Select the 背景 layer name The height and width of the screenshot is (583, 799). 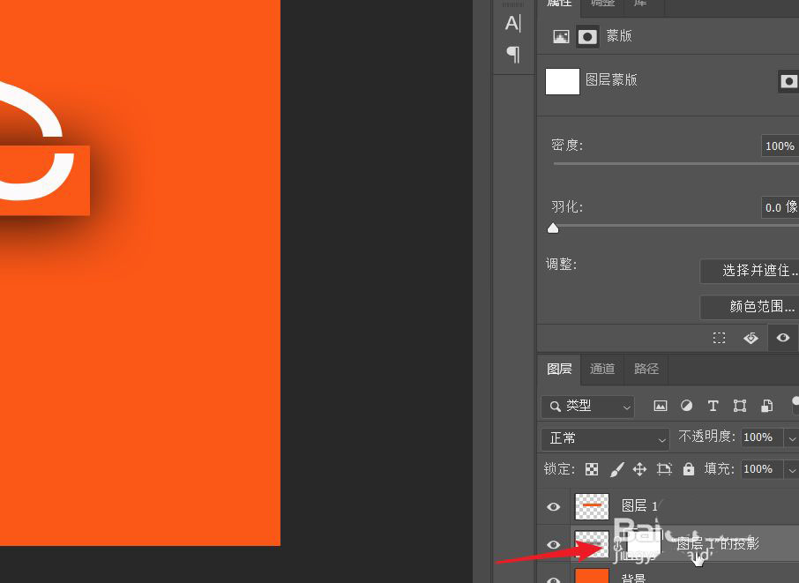coord(633,579)
